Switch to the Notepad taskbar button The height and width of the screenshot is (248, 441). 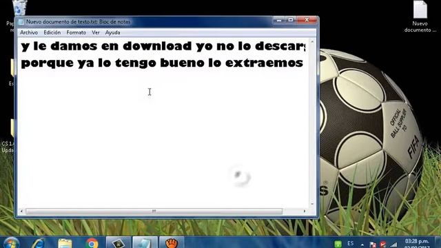pyautogui.click(x=145, y=242)
